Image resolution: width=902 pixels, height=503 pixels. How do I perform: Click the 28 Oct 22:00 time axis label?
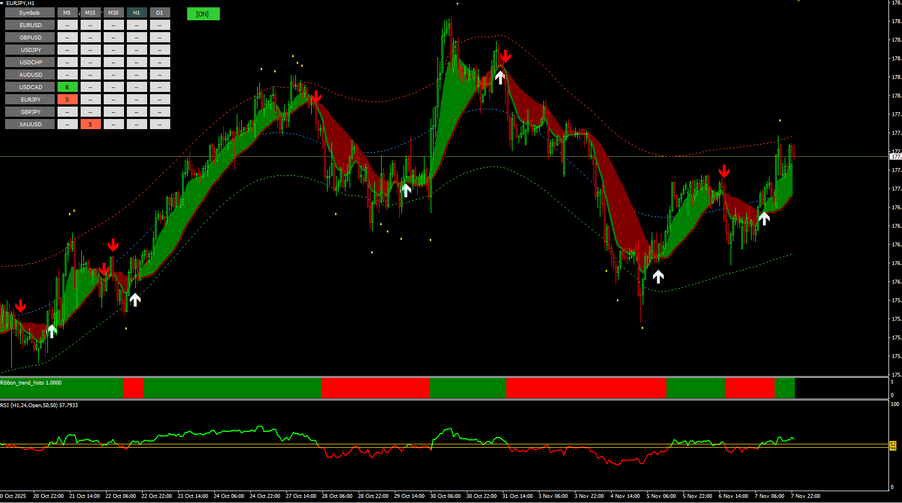[373, 496]
